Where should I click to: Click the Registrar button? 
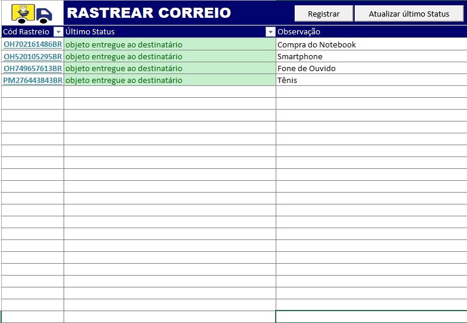[x=324, y=14]
